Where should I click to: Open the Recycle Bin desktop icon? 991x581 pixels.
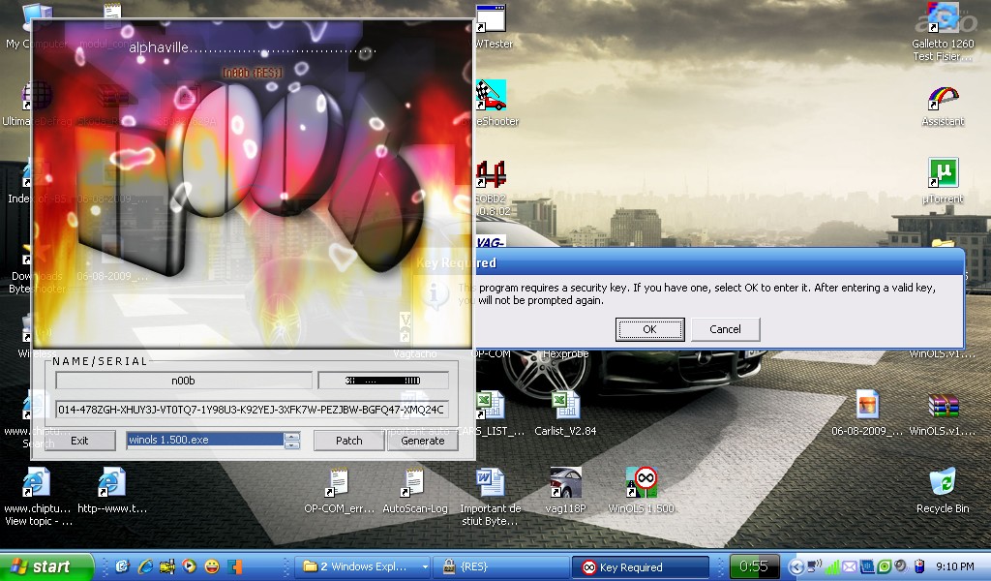tap(942, 482)
